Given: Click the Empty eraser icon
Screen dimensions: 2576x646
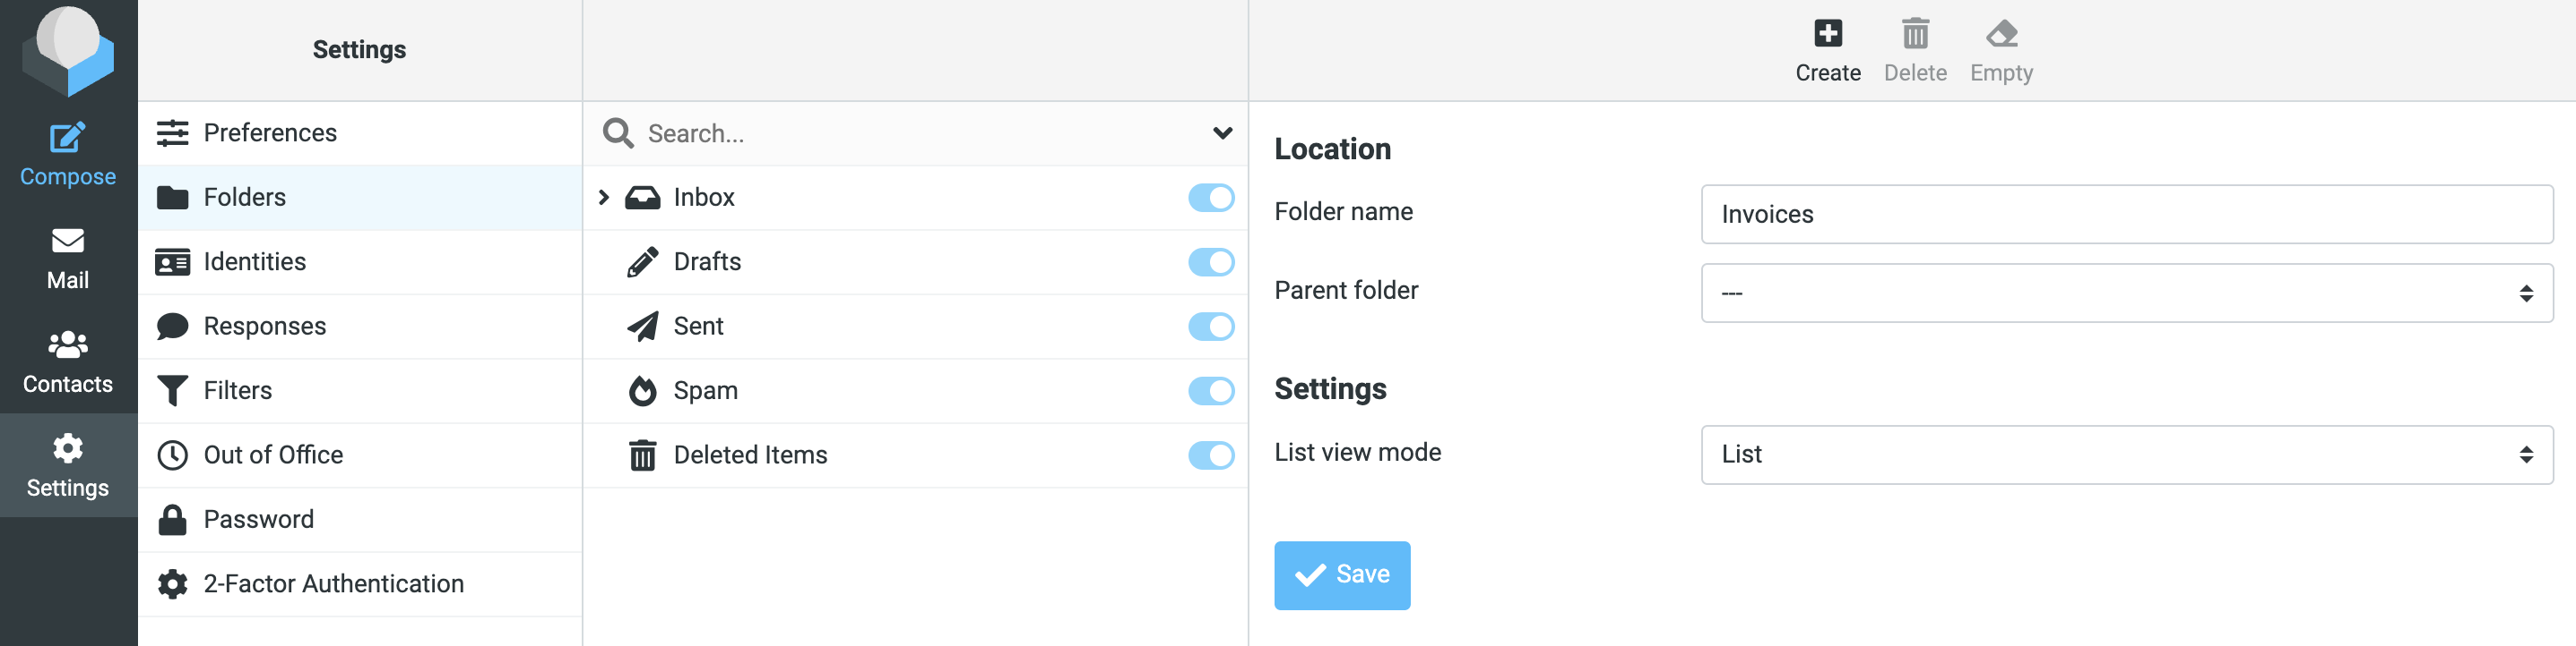Looking at the screenshot, I should (2000, 34).
